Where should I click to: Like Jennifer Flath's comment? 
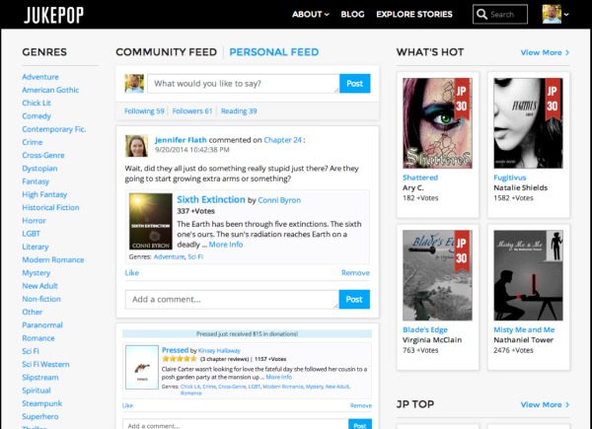pos(132,273)
